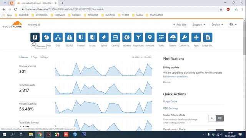The width and height of the screenshot is (246, 138).
Task: Bookmark this page with the star icon
Action: (x=221, y=9)
